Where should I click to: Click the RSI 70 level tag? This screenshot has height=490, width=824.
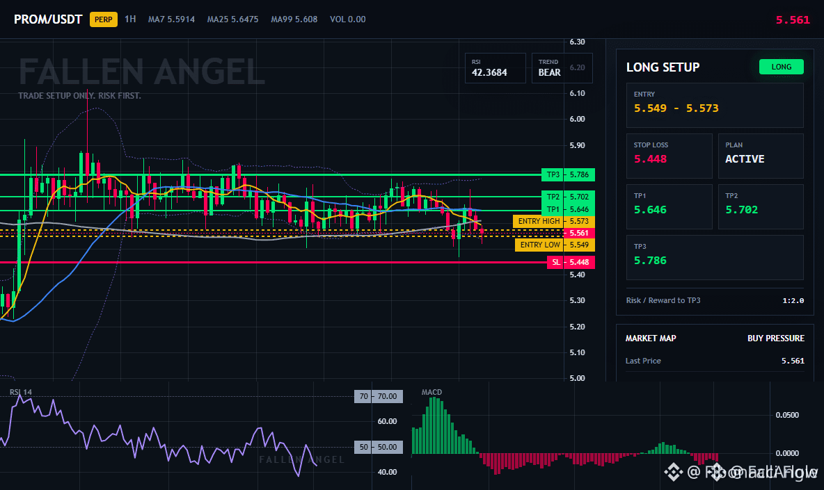pos(379,397)
